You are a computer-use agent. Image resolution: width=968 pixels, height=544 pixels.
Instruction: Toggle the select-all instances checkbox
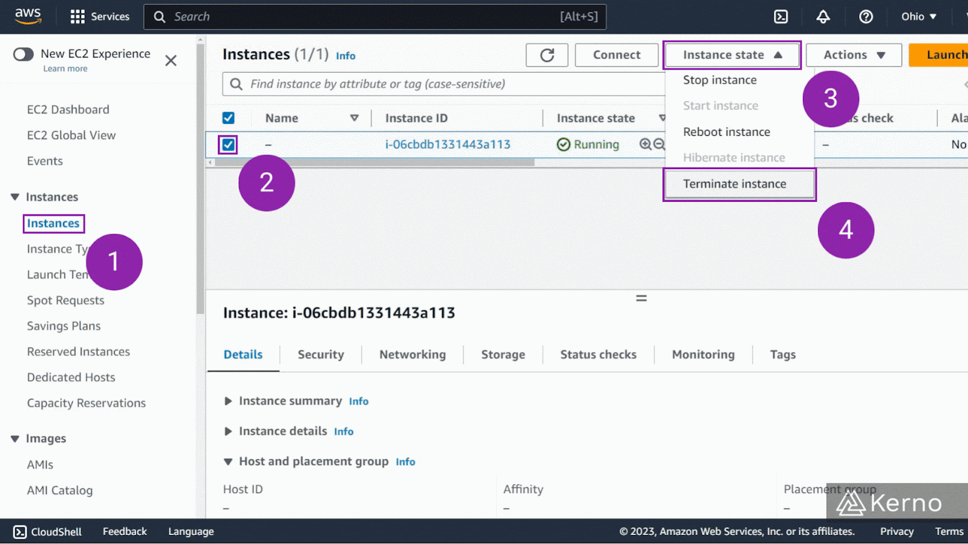[228, 118]
